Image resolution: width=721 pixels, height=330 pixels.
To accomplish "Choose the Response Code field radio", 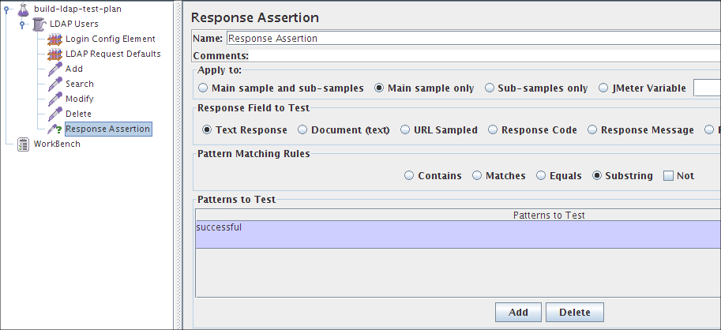I will (493, 130).
